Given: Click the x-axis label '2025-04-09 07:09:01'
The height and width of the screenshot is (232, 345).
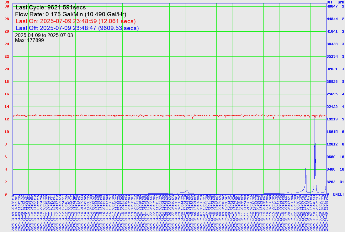Looking at the screenshot, I should coord(16,213).
